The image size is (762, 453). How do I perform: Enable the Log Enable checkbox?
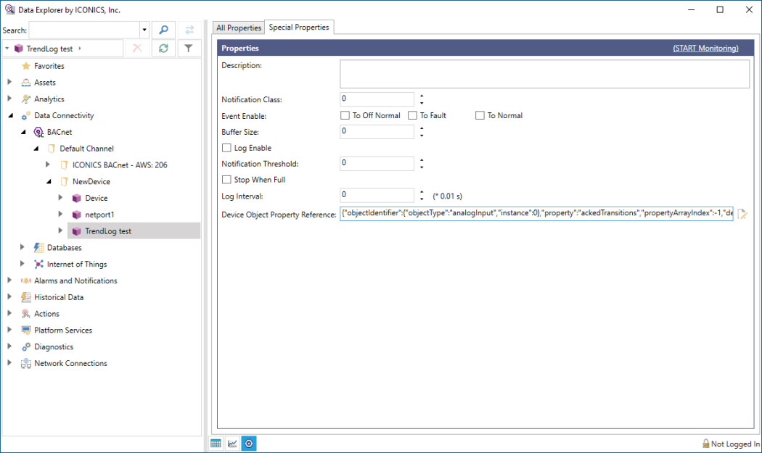tap(226, 148)
